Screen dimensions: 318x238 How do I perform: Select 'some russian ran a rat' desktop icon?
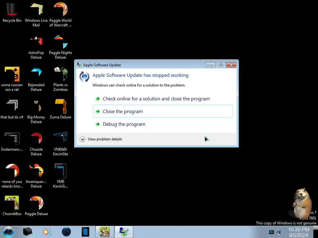click(x=12, y=79)
